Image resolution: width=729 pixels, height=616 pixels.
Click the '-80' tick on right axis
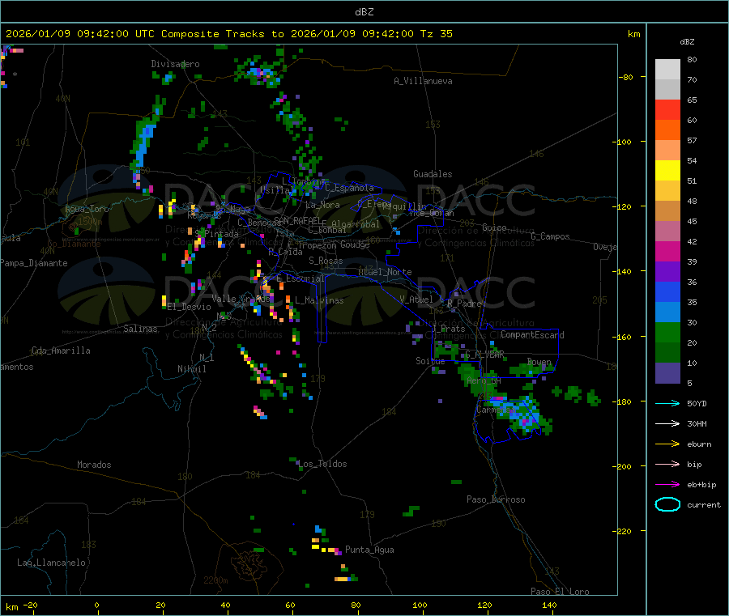point(626,77)
